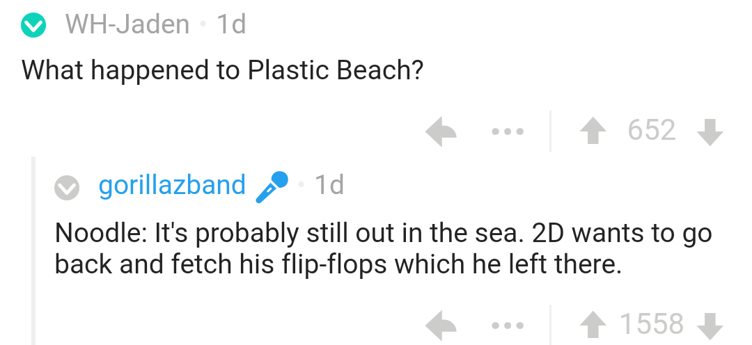Downvote gorillazband's reply

click(x=708, y=325)
